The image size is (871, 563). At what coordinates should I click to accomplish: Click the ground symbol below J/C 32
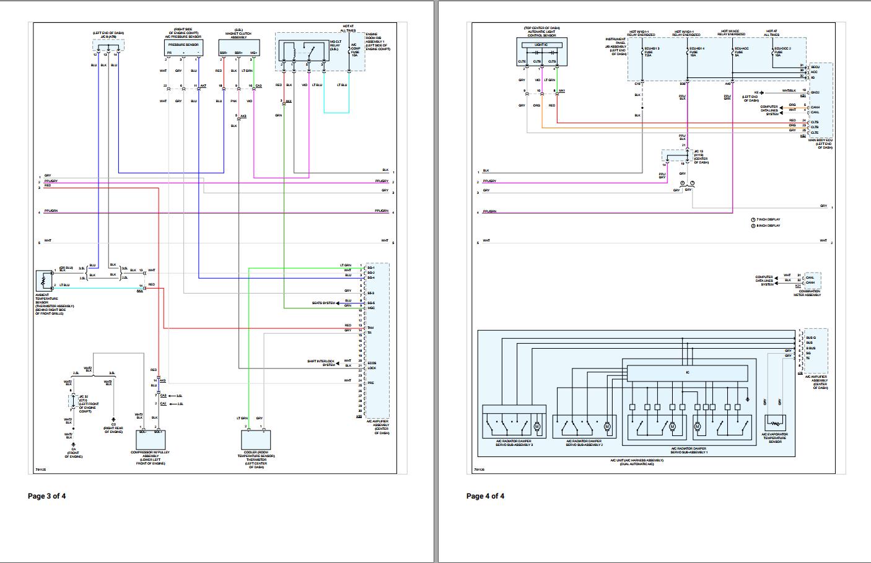(x=73, y=443)
